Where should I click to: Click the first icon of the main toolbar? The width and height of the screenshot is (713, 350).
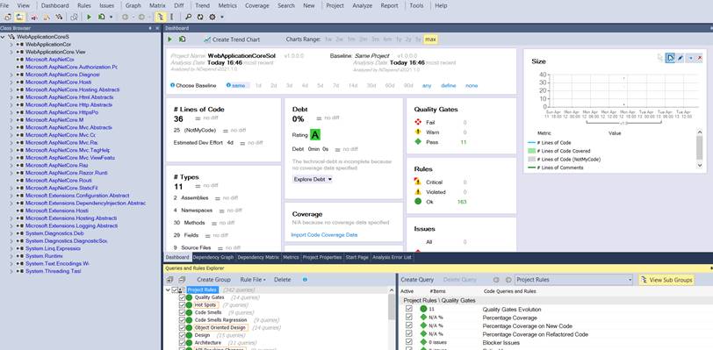(7, 17)
